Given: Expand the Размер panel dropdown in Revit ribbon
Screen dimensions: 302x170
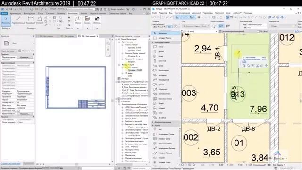Looking at the screenshot, I should 32,28.
